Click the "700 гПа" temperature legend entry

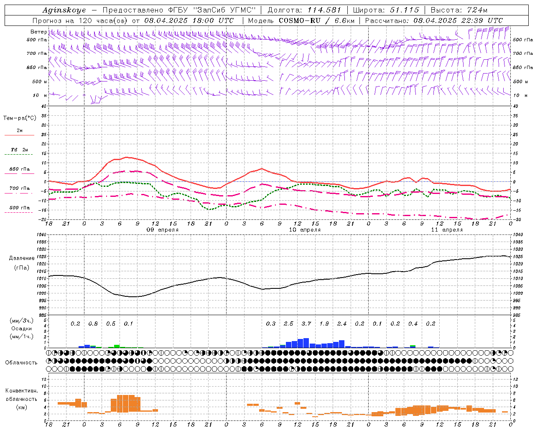tap(19, 189)
